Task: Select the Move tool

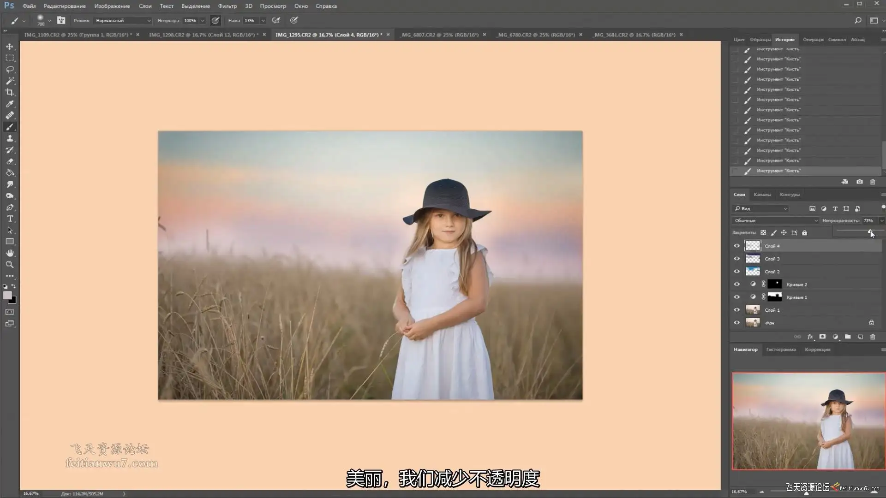Action: point(10,47)
